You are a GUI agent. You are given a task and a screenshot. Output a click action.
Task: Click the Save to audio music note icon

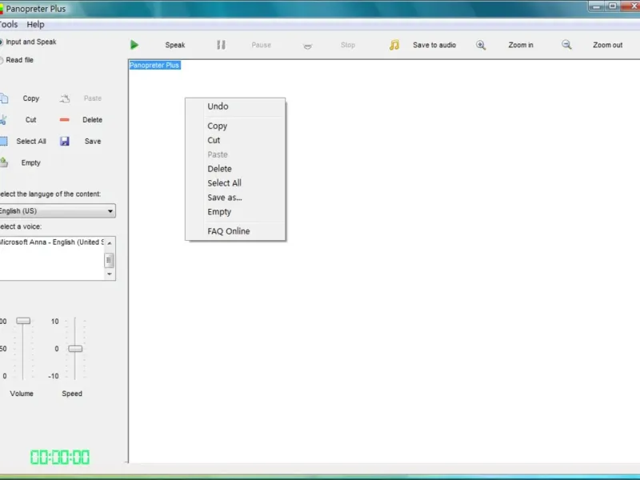point(394,45)
